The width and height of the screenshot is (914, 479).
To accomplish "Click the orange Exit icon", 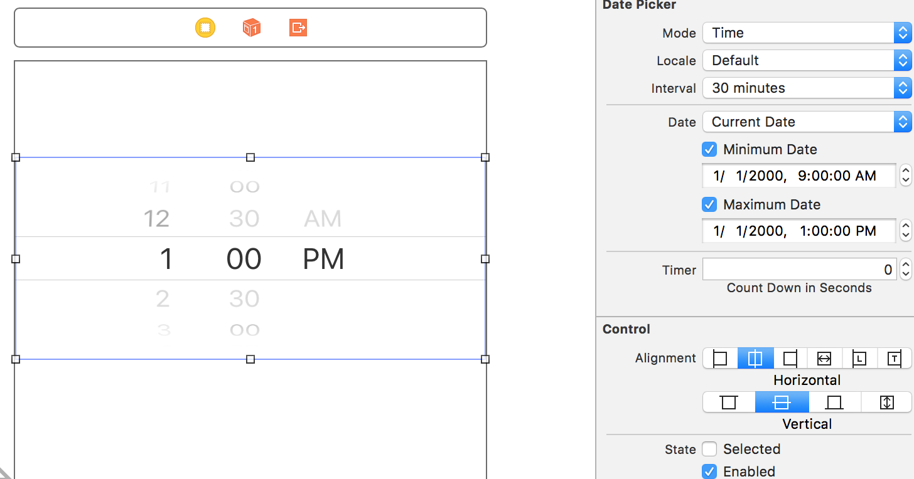I will pos(298,28).
